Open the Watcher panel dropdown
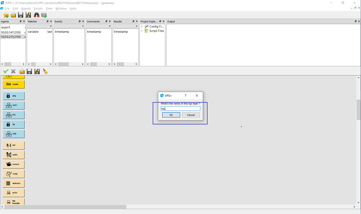Screen dimensions: 361x214 click(x=40, y=26)
